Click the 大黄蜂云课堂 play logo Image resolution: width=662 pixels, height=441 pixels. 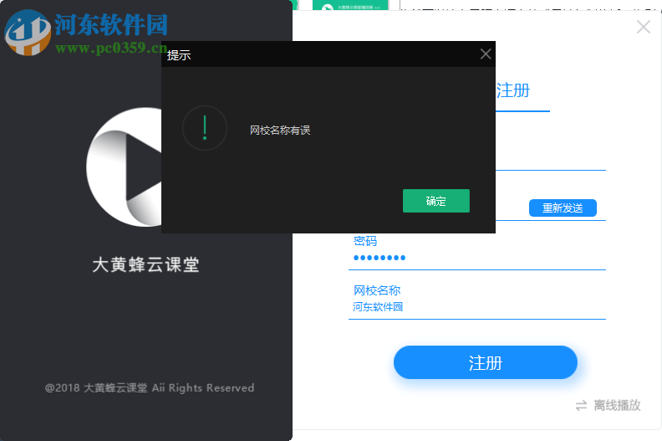(x=124, y=167)
